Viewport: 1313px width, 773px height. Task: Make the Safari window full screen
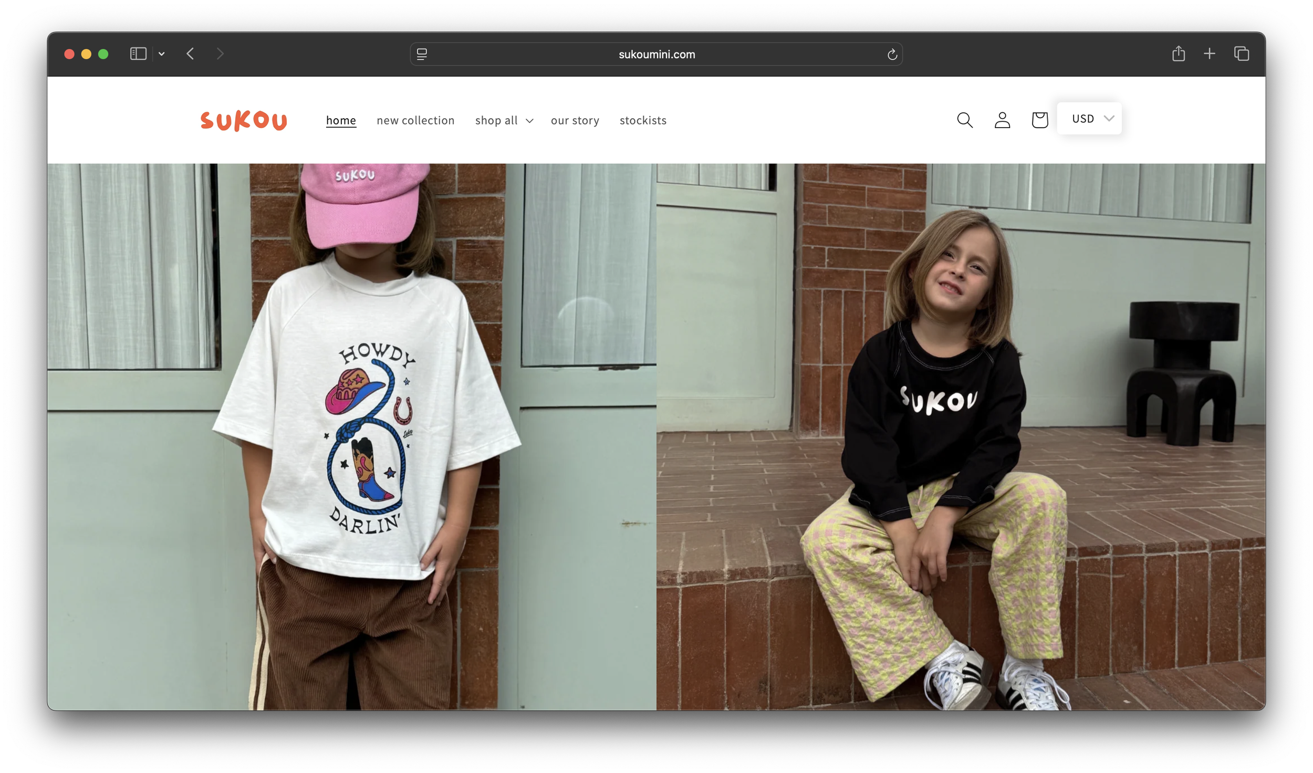[103, 54]
